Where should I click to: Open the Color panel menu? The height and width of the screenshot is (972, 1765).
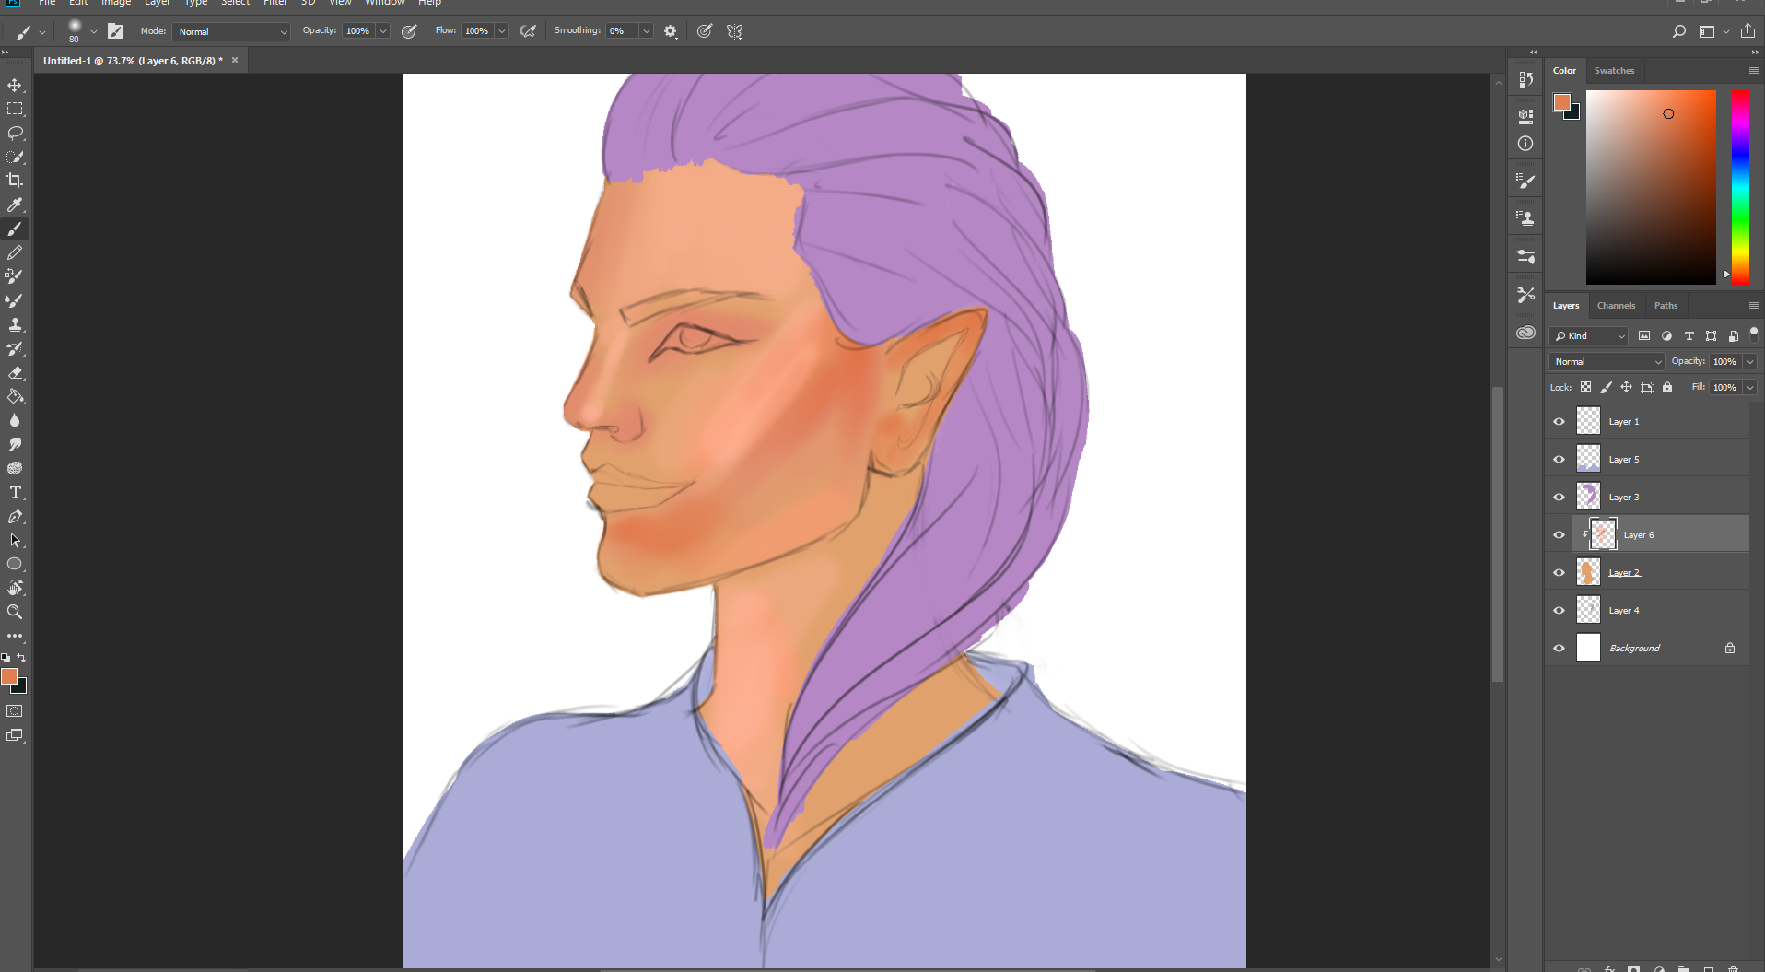click(x=1753, y=71)
